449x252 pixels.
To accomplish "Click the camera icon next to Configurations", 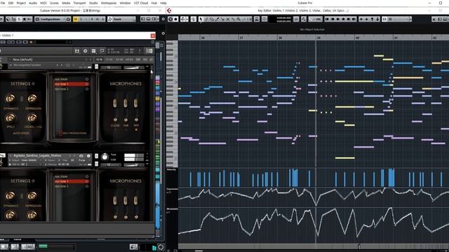I will point(68,19).
